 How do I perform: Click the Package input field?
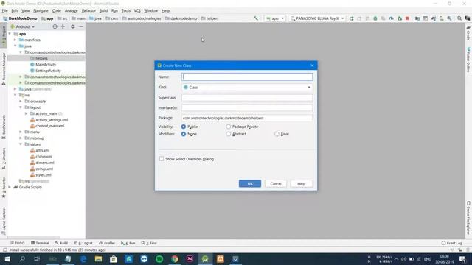pyautogui.click(x=247, y=118)
